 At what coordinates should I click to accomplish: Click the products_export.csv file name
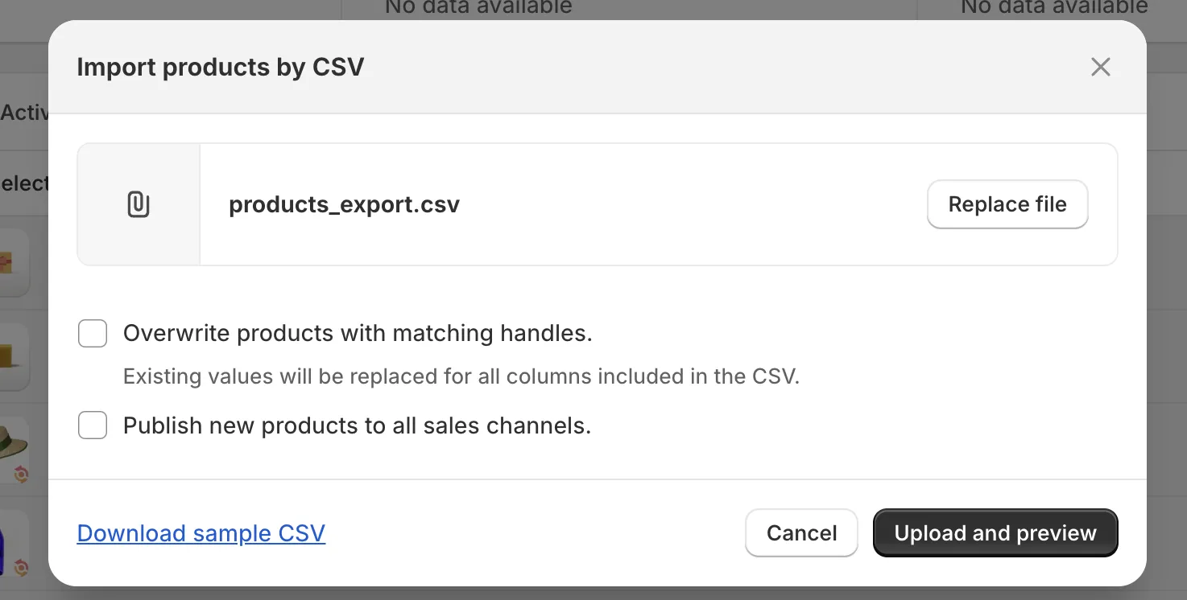click(x=344, y=204)
